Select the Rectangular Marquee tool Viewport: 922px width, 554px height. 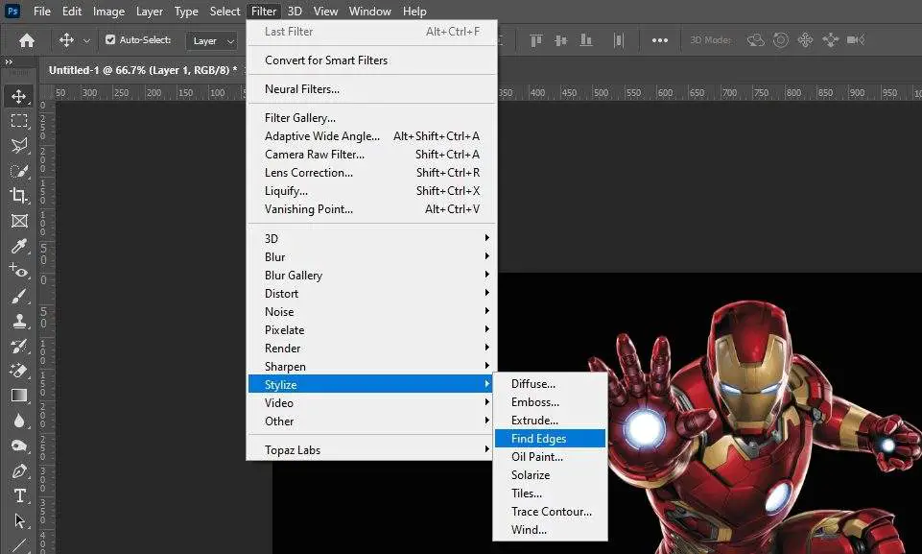(x=18, y=121)
